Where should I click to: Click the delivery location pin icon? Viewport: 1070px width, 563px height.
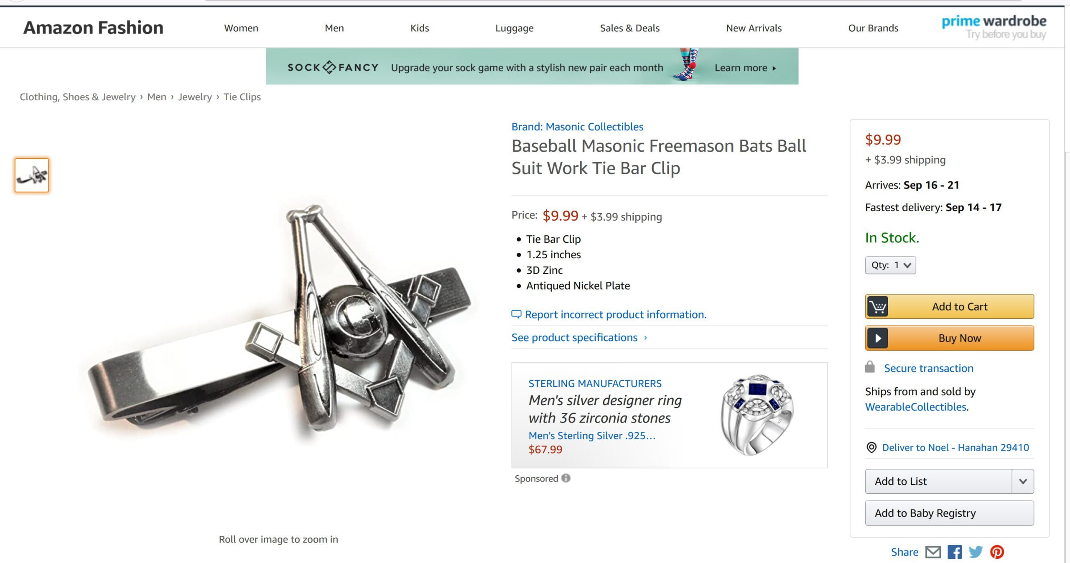click(x=871, y=448)
